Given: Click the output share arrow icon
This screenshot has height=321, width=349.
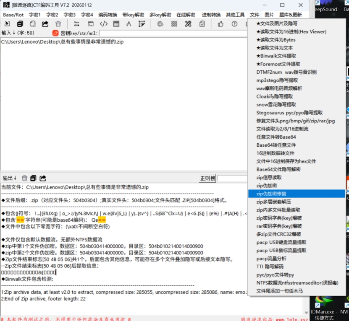Looking at the screenshot, I should click(x=43, y=178).
